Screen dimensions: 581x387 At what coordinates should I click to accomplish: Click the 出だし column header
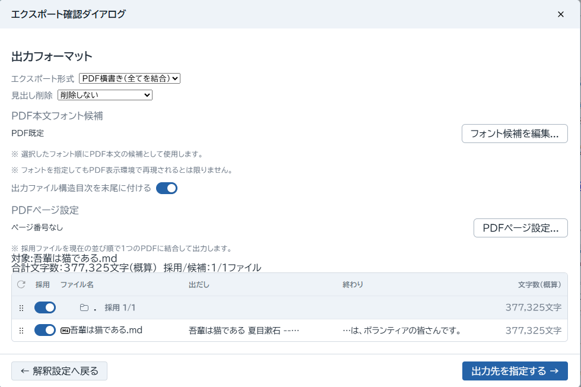tap(199, 285)
